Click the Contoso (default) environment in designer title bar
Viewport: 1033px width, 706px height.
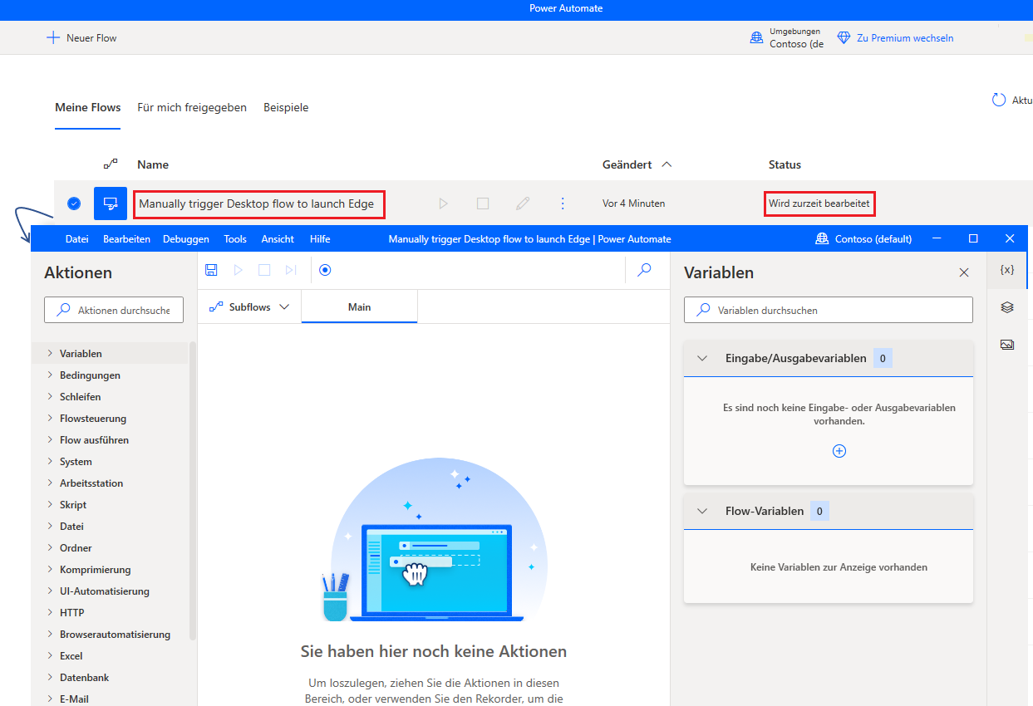click(x=864, y=238)
